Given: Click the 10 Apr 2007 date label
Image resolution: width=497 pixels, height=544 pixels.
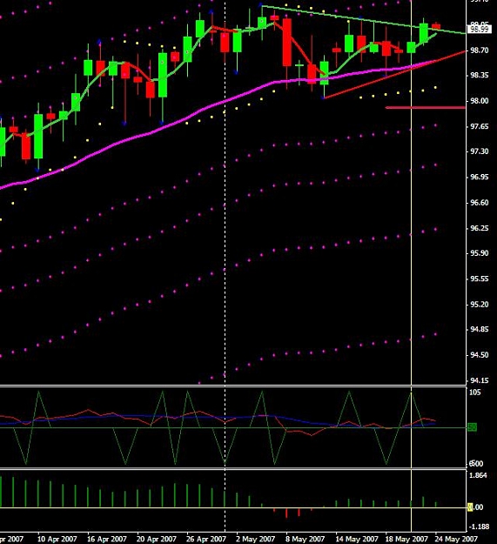Looking at the screenshot, I should 57,539.
